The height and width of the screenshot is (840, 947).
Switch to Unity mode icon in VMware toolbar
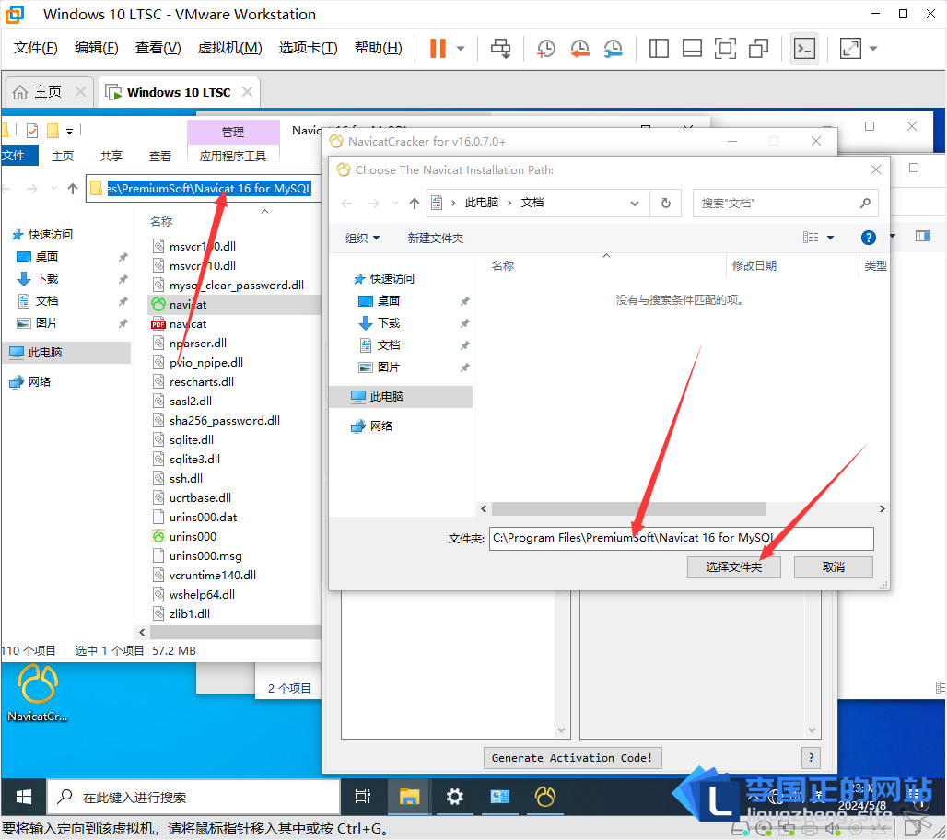(758, 48)
